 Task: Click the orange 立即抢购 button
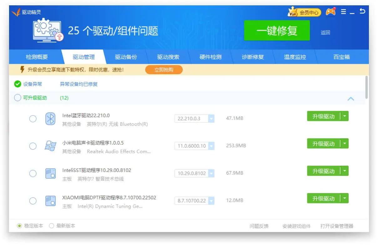(x=164, y=70)
